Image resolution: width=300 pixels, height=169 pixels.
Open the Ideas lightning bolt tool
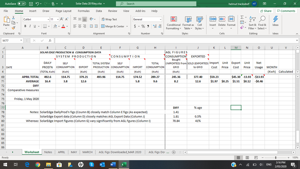click(275, 19)
